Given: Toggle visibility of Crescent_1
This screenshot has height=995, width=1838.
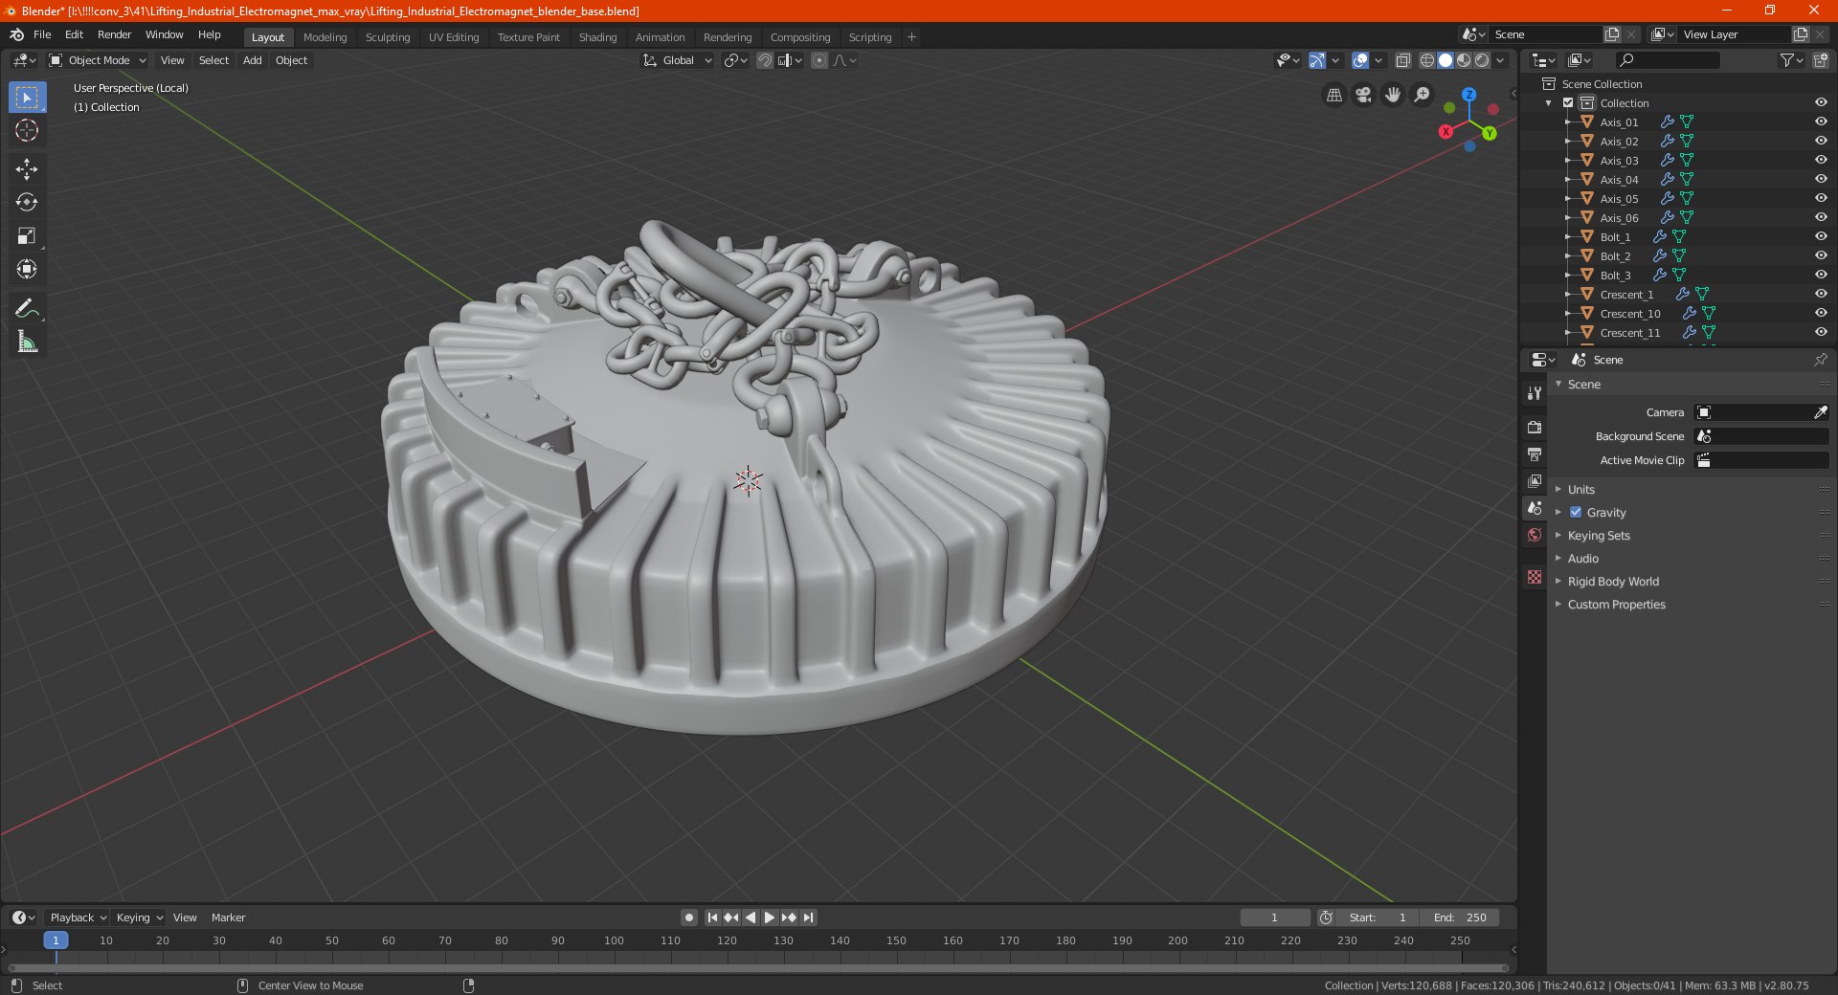Looking at the screenshot, I should point(1820,294).
